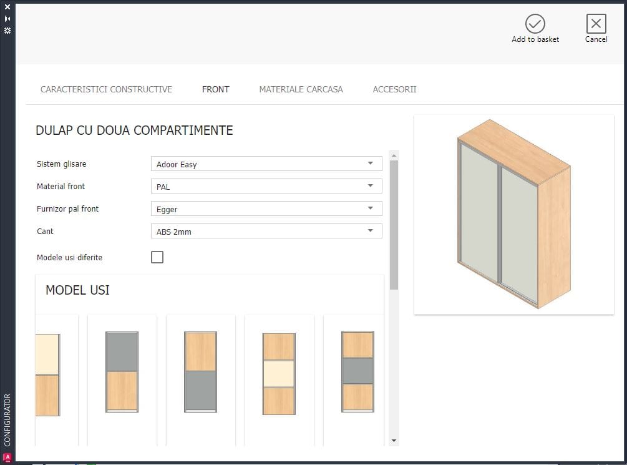Click the 3D wardrobe preview image
Screen dimensions: 627x465
tap(514, 215)
